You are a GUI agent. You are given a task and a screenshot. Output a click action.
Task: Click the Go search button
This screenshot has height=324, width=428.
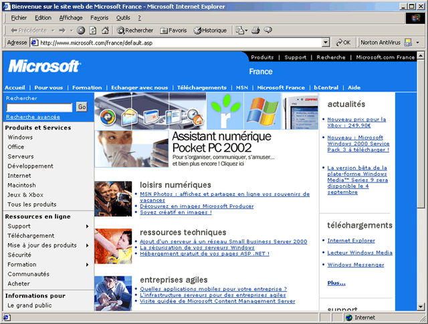(x=82, y=107)
